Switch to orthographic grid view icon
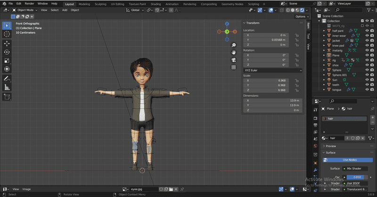 233,67
